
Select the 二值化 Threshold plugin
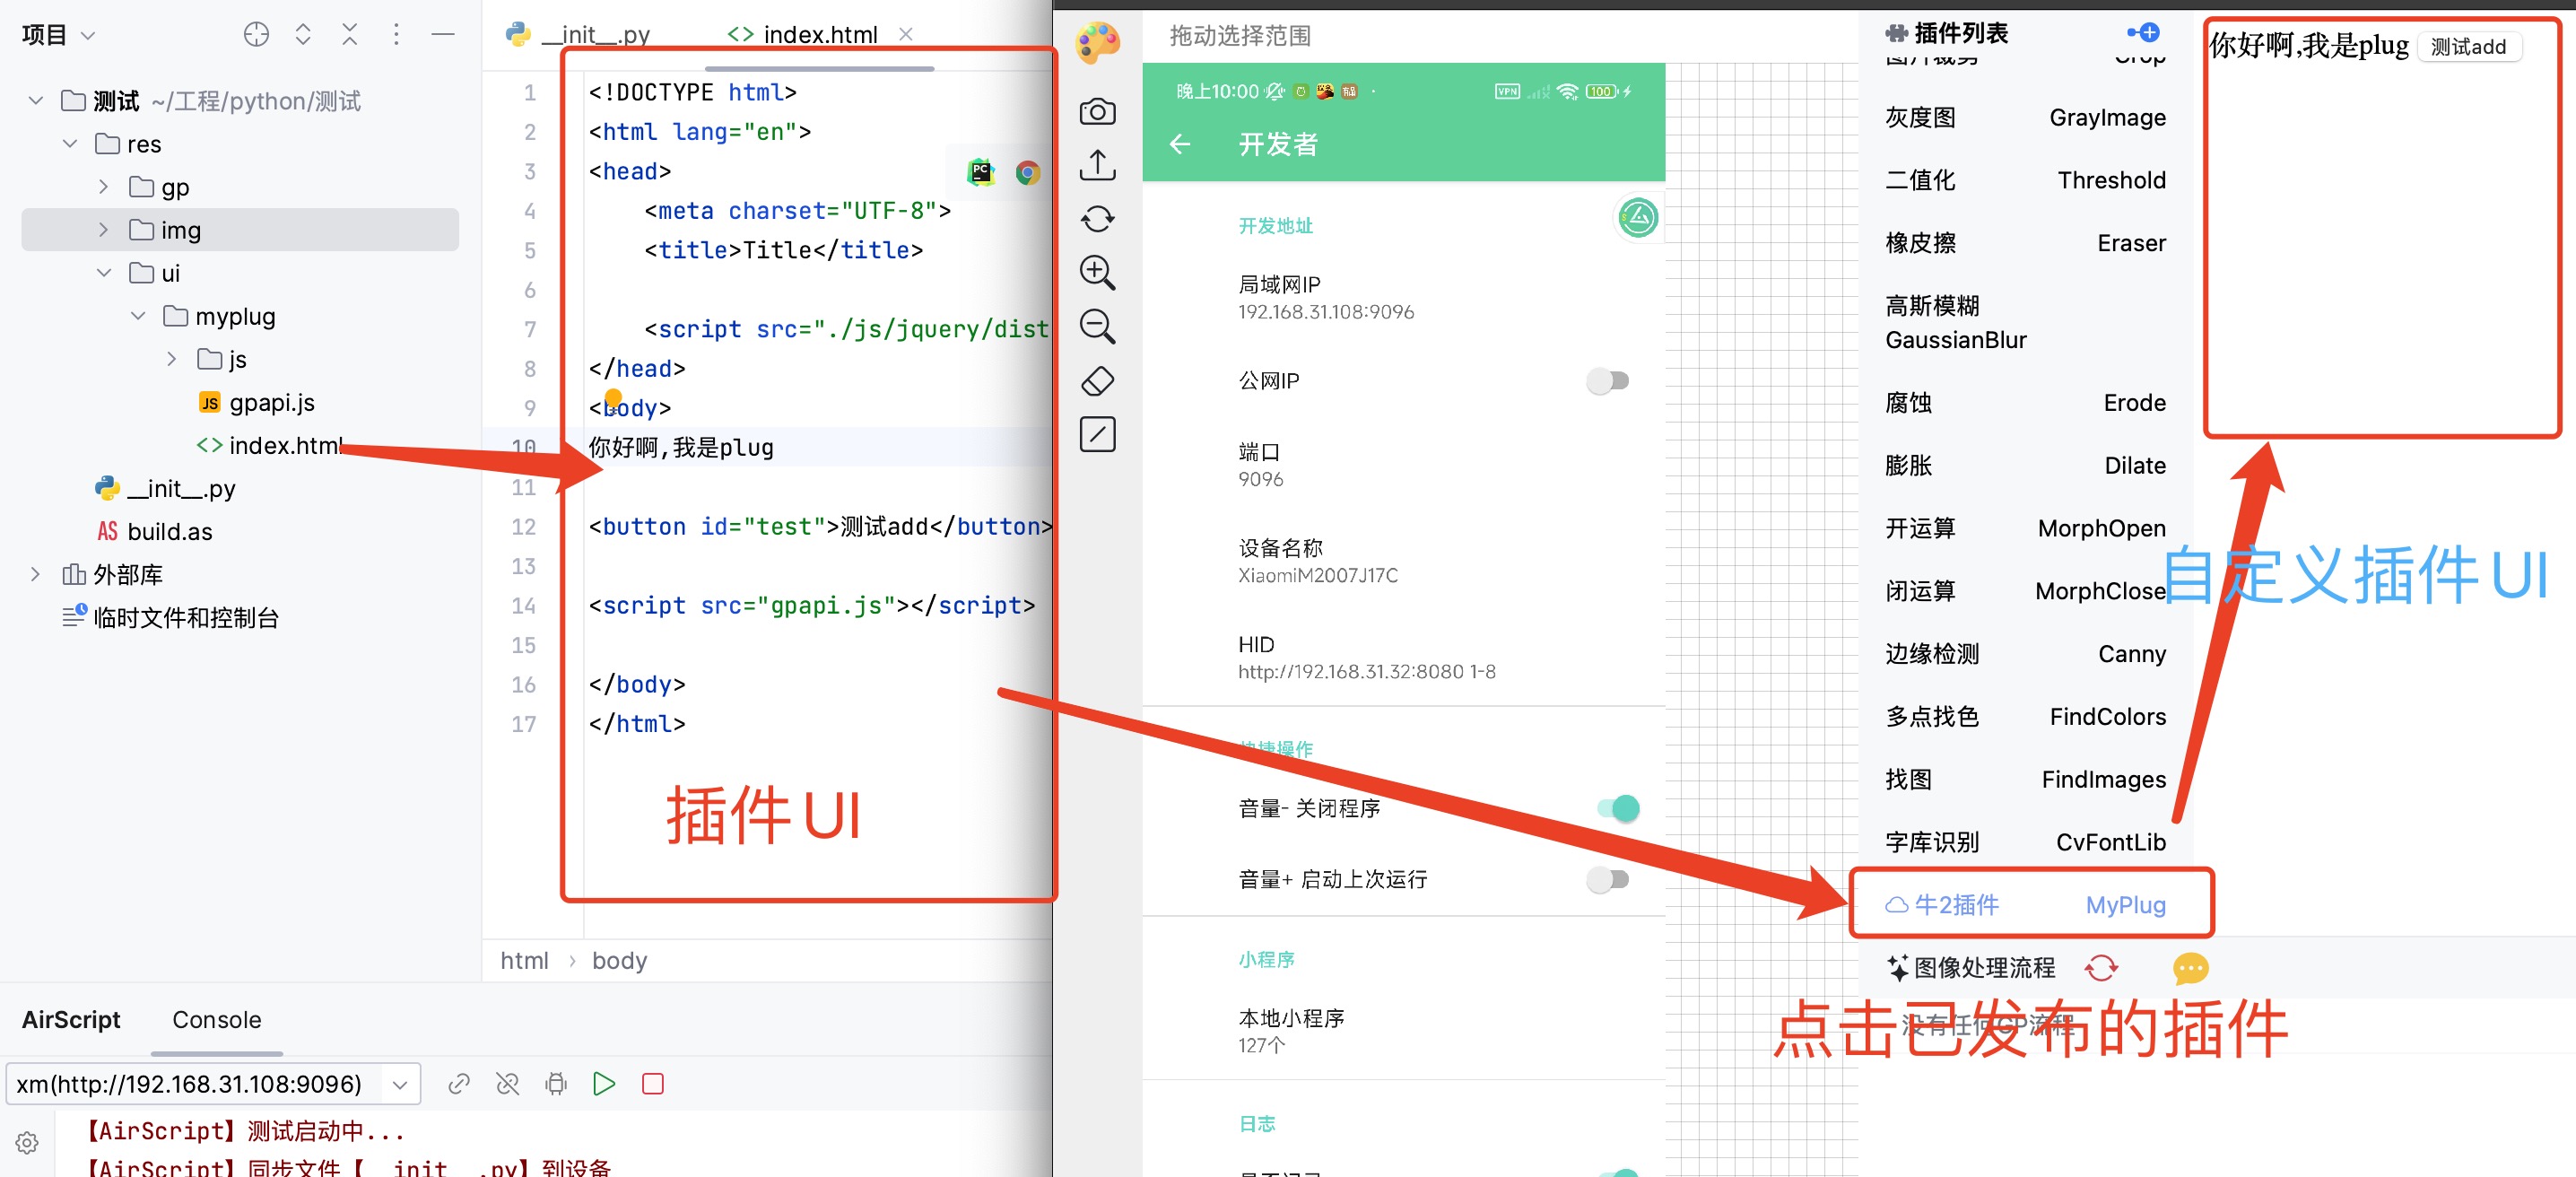(2025, 181)
